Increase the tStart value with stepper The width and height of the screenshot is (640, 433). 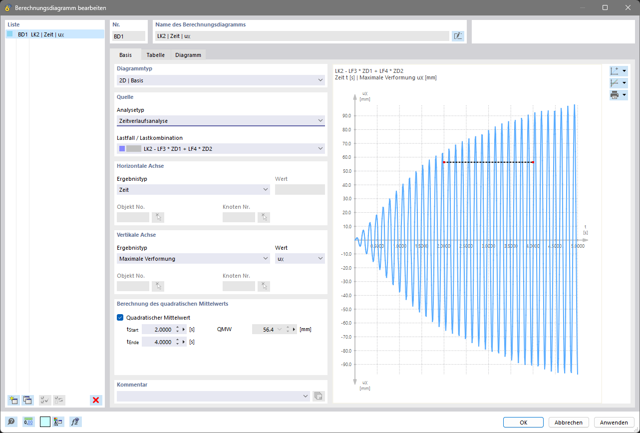(x=177, y=327)
